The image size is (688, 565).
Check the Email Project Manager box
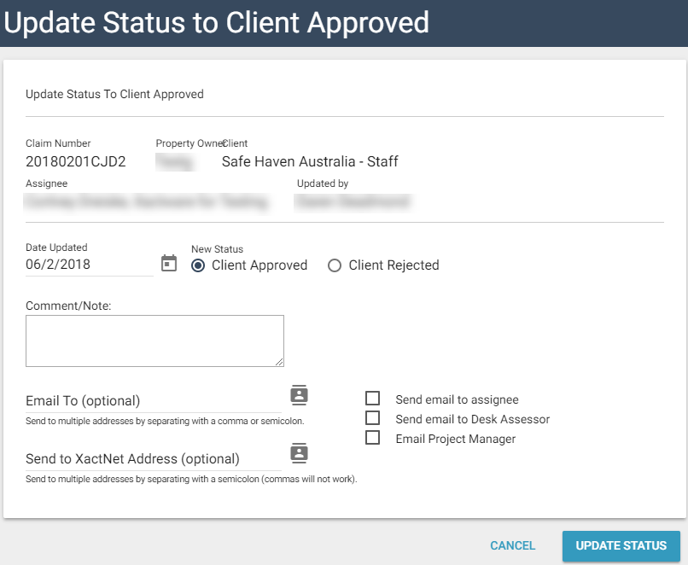point(372,438)
